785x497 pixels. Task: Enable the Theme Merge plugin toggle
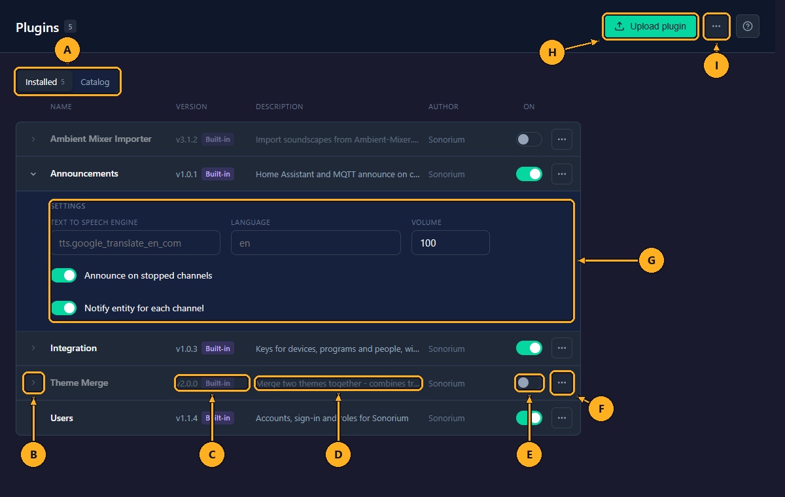click(x=529, y=383)
